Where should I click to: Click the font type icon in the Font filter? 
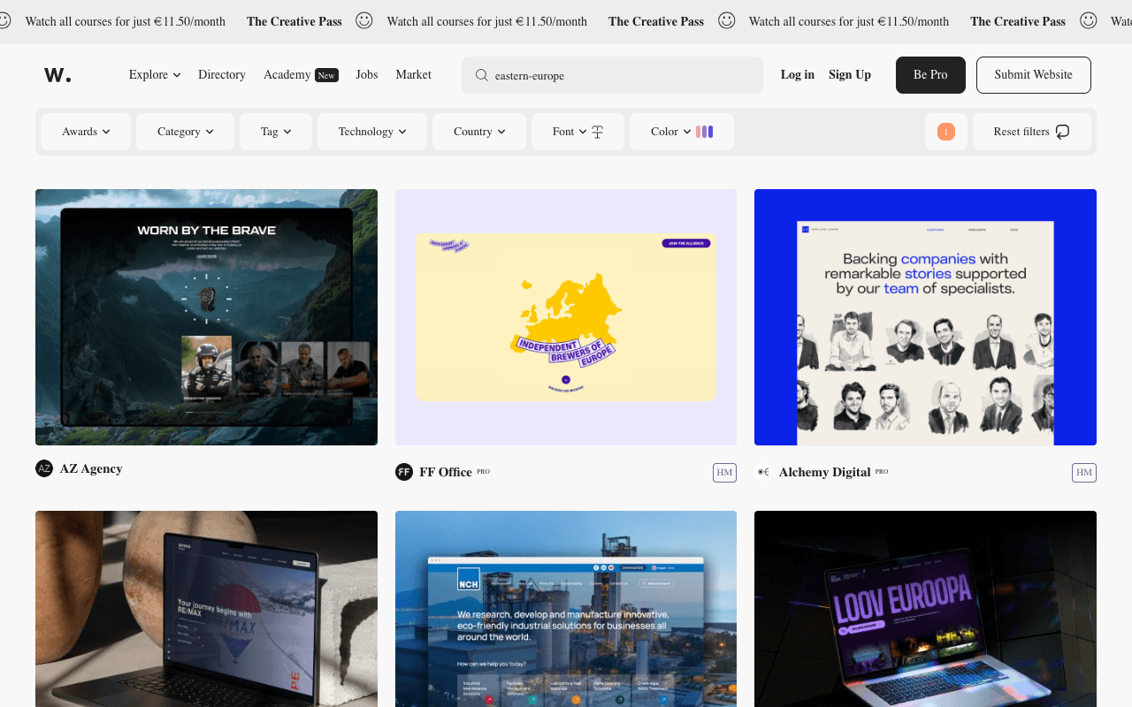(597, 132)
